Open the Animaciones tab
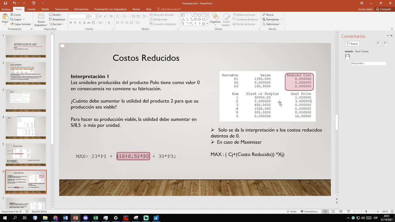 (x=81, y=9)
